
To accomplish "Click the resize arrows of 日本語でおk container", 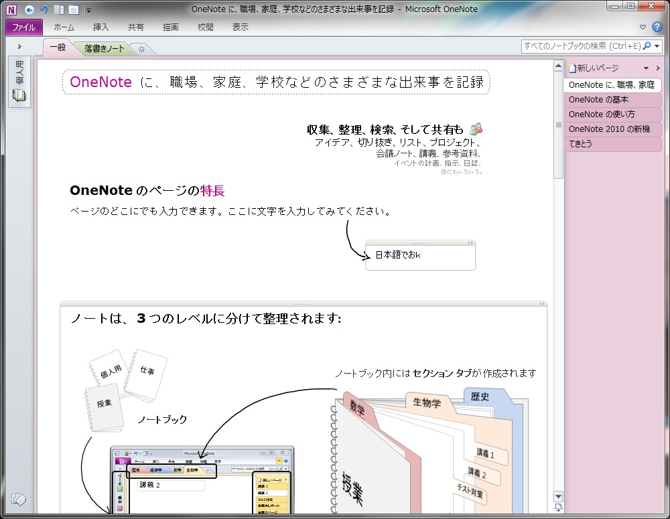I will pyautogui.click(x=470, y=242).
